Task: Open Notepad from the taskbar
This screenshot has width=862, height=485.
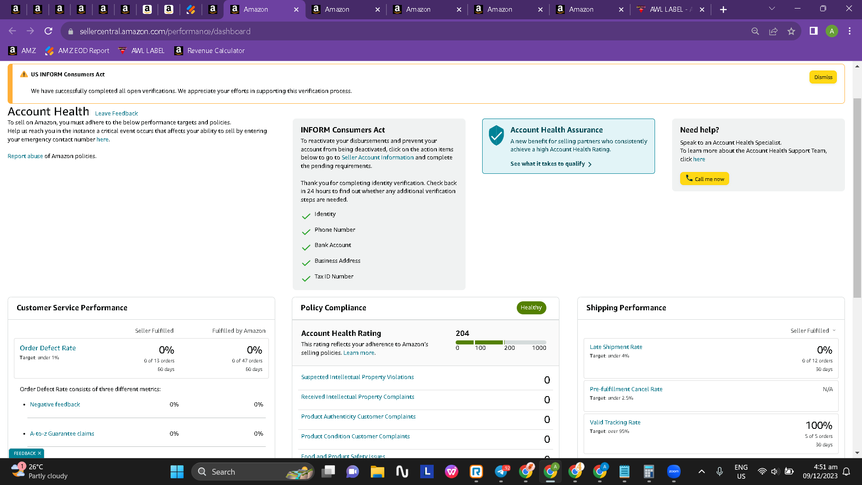Action: (624, 472)
